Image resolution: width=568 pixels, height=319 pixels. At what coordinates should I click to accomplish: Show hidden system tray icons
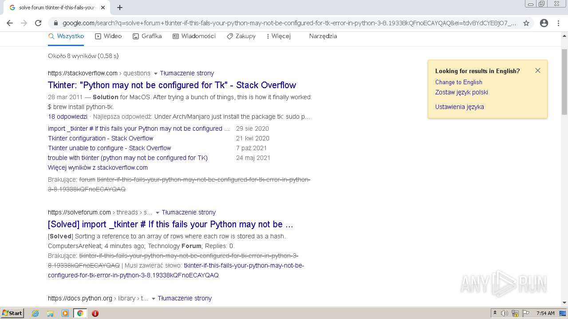[495, 313]
